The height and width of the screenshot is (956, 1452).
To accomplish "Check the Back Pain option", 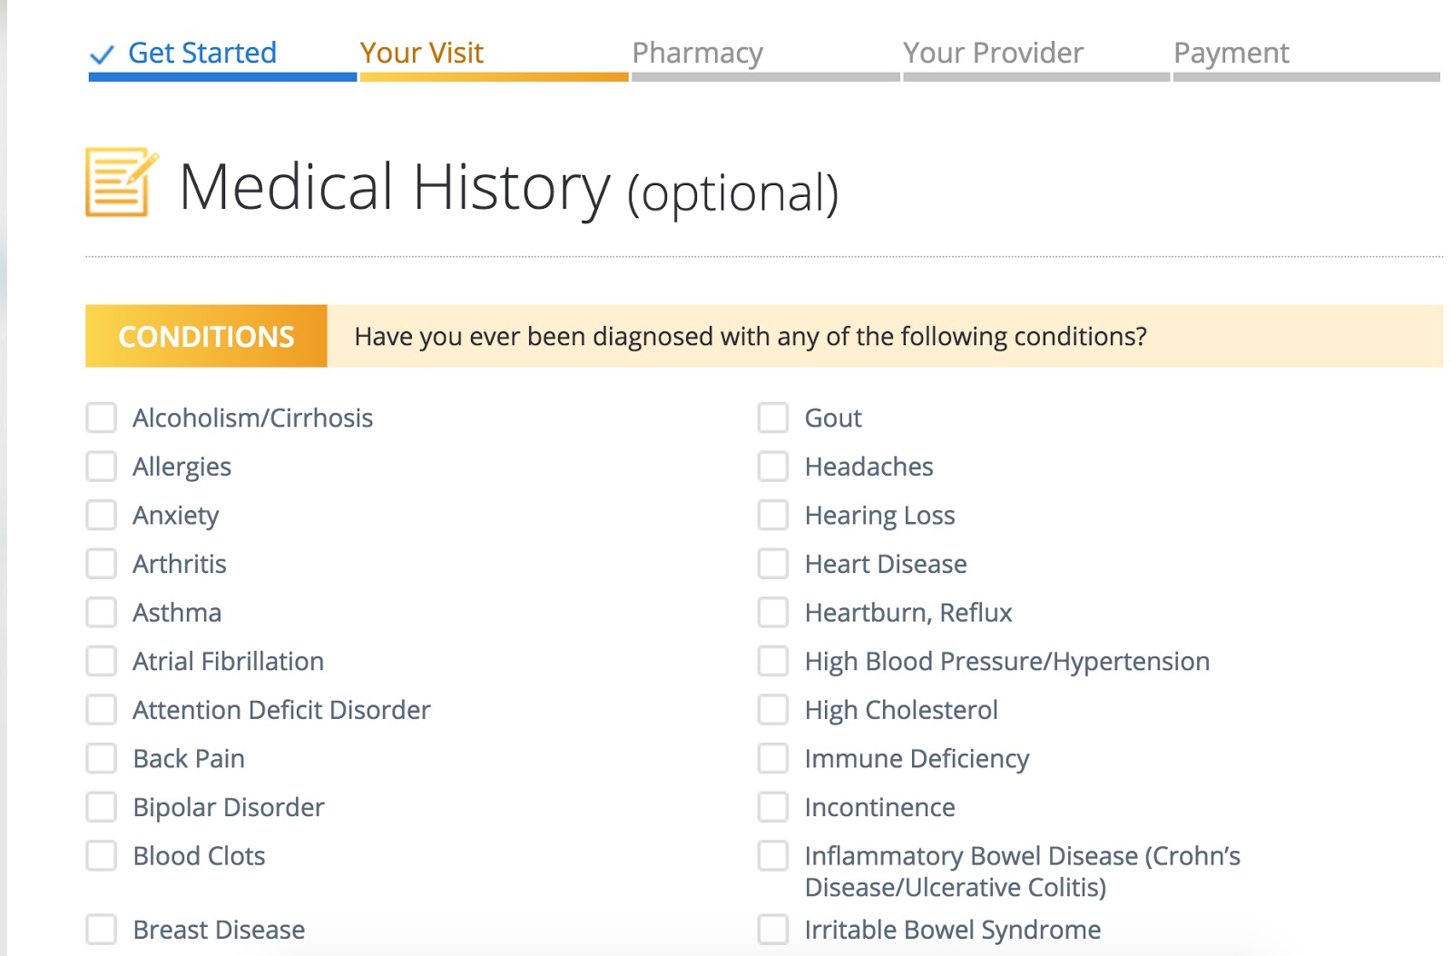I will (x=102, y=758).
